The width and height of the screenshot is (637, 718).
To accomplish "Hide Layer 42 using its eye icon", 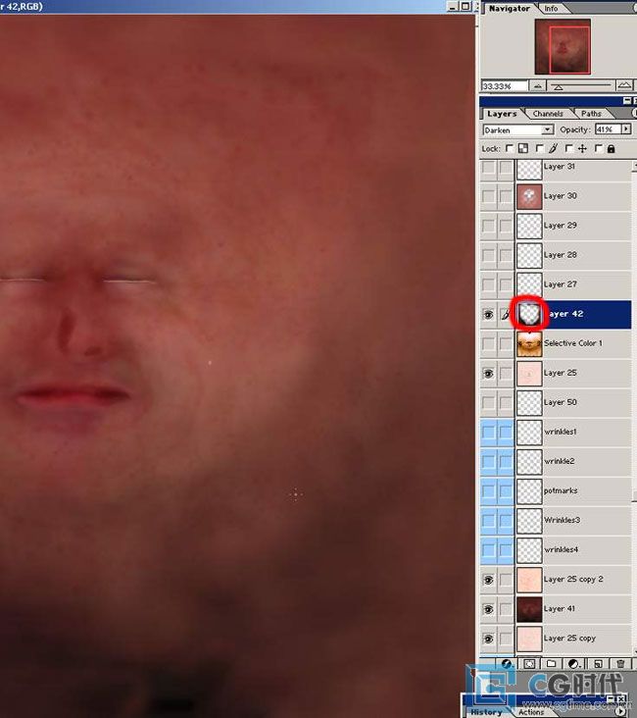I will click(x=488, y=314).
